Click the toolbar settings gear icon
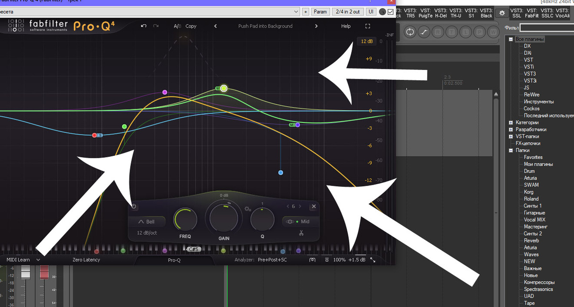This screenshot has height=307, width=574. click(502, 13)
